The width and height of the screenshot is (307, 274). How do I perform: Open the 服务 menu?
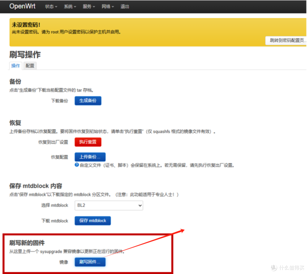click(89, 7)
